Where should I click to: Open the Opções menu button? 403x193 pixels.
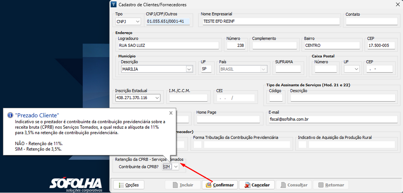click(129, 185)
